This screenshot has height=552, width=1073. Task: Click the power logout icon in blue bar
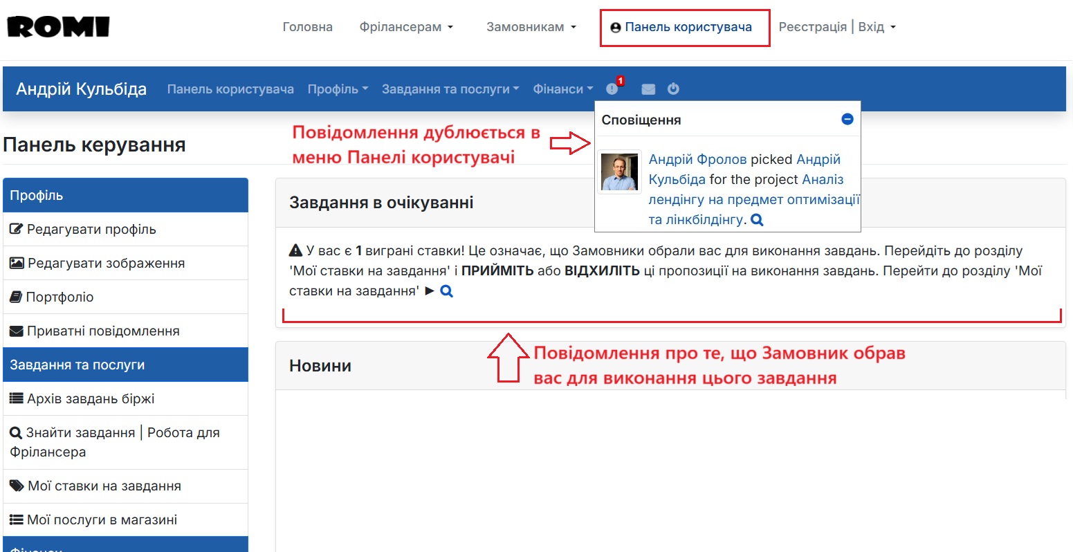point(673,89)
